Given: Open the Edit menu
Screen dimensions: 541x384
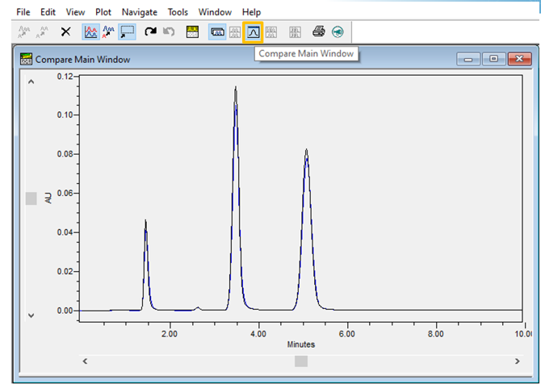Looking at the screenshot, I should (x=48, y=12).
